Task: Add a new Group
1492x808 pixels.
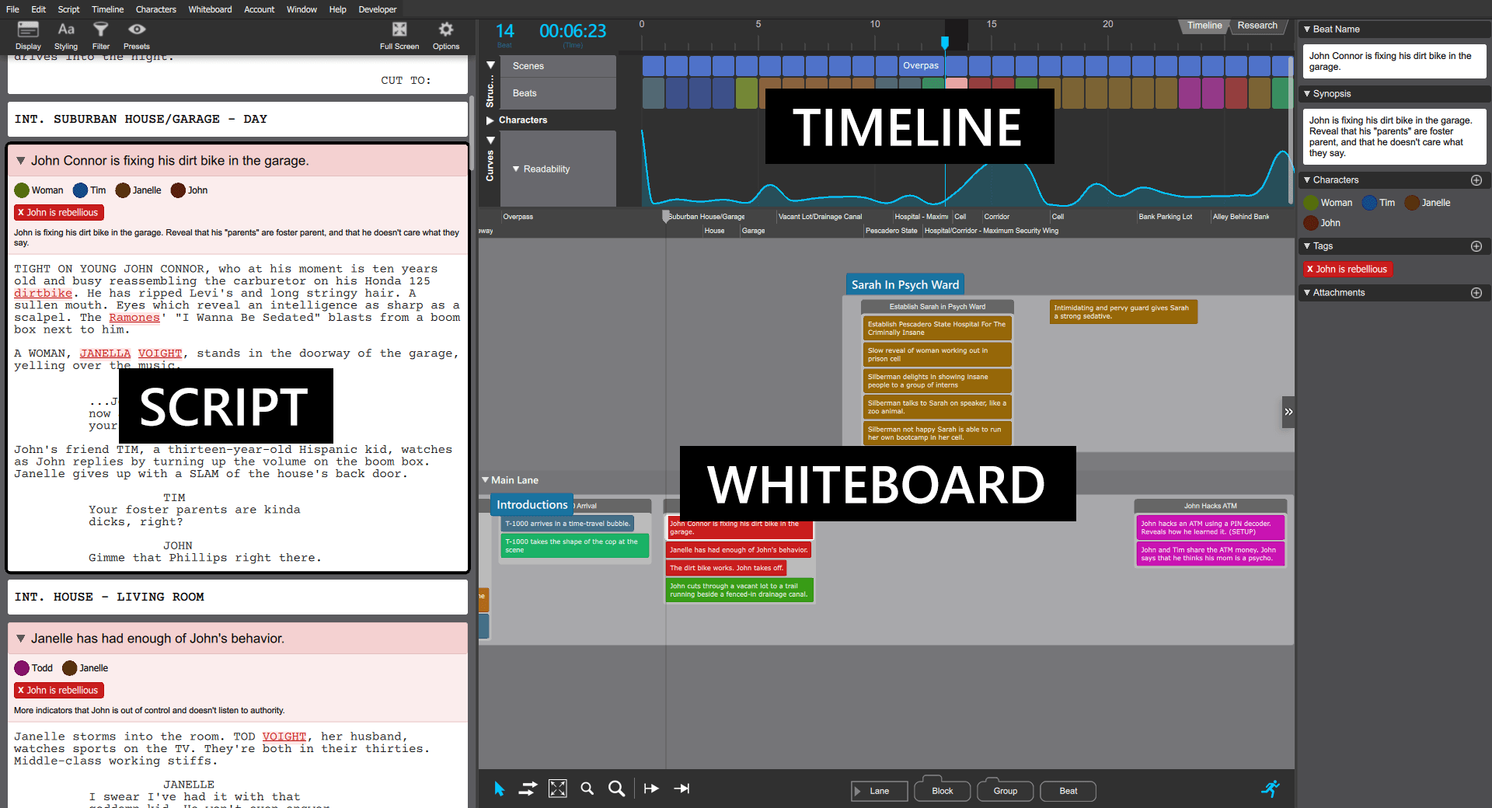Action: click(1005, 791)
